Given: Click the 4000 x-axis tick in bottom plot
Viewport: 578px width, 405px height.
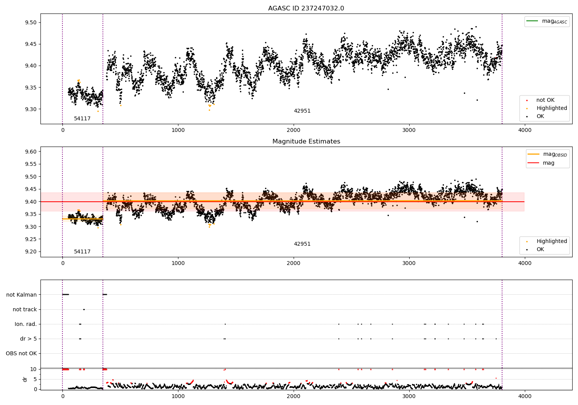Looking at the screenshot, I should click(524, 396).
